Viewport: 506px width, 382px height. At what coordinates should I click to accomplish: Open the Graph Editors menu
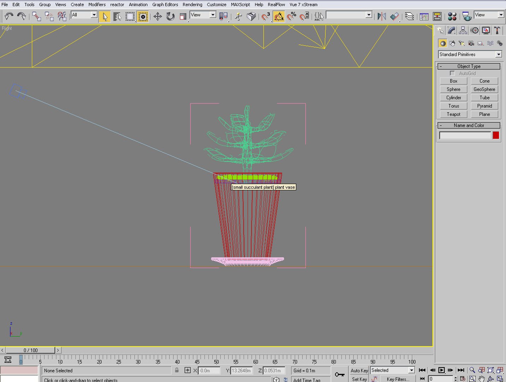coord(165,5)
